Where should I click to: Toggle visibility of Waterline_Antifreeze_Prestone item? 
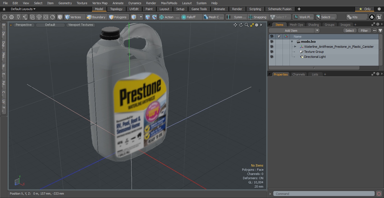click(x=272, y=47)
